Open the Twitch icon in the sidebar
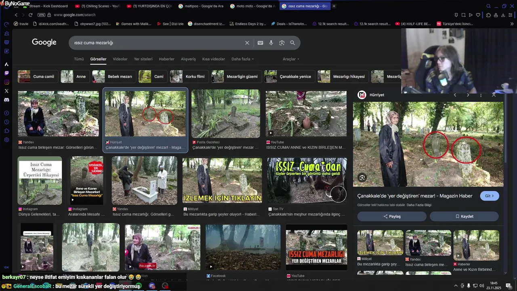This screenshot has width=517, height=291. pyautogui.click(x=6, y=73)
